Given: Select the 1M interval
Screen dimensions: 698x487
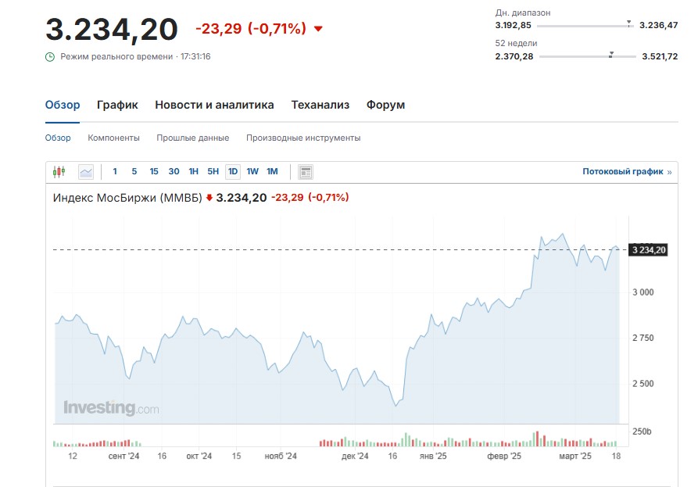Looking at the screenshot, I should pyautogui.click(x=272, y=171).
